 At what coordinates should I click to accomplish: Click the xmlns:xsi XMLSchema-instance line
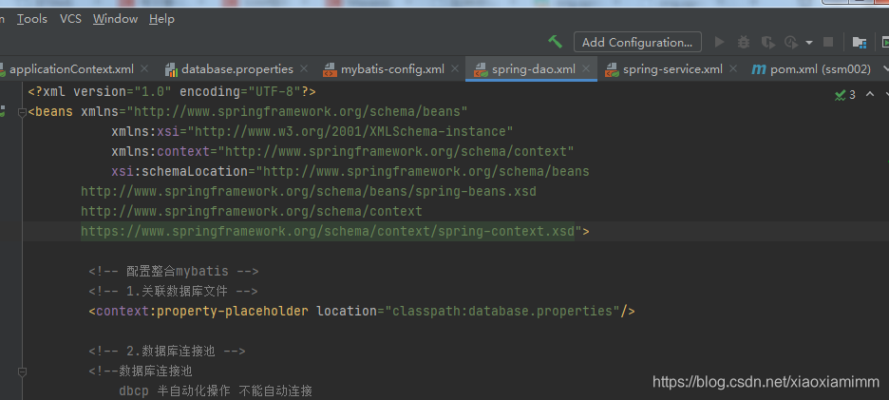(x=312, y=132)
